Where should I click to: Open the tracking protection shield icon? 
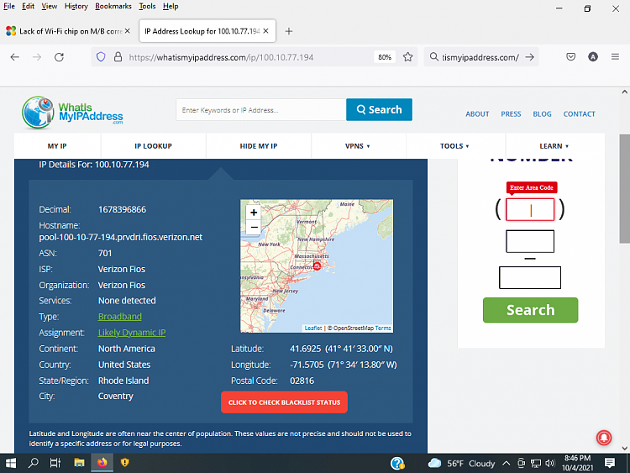(101, 57)
